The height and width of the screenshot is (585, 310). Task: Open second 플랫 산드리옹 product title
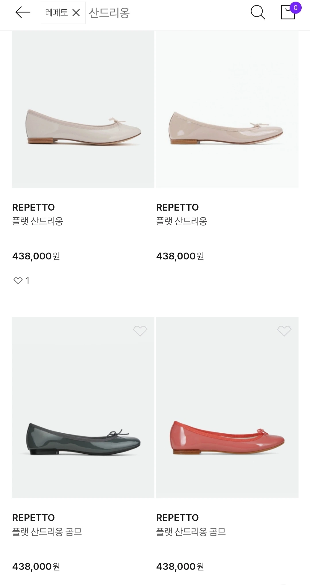[182, 221]
